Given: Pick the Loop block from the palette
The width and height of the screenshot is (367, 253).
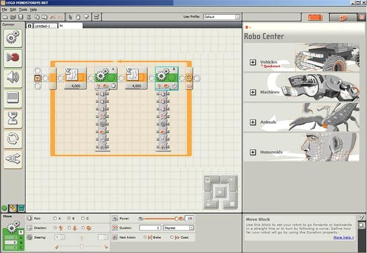Looking at the screenshot, I should (13, 139).
